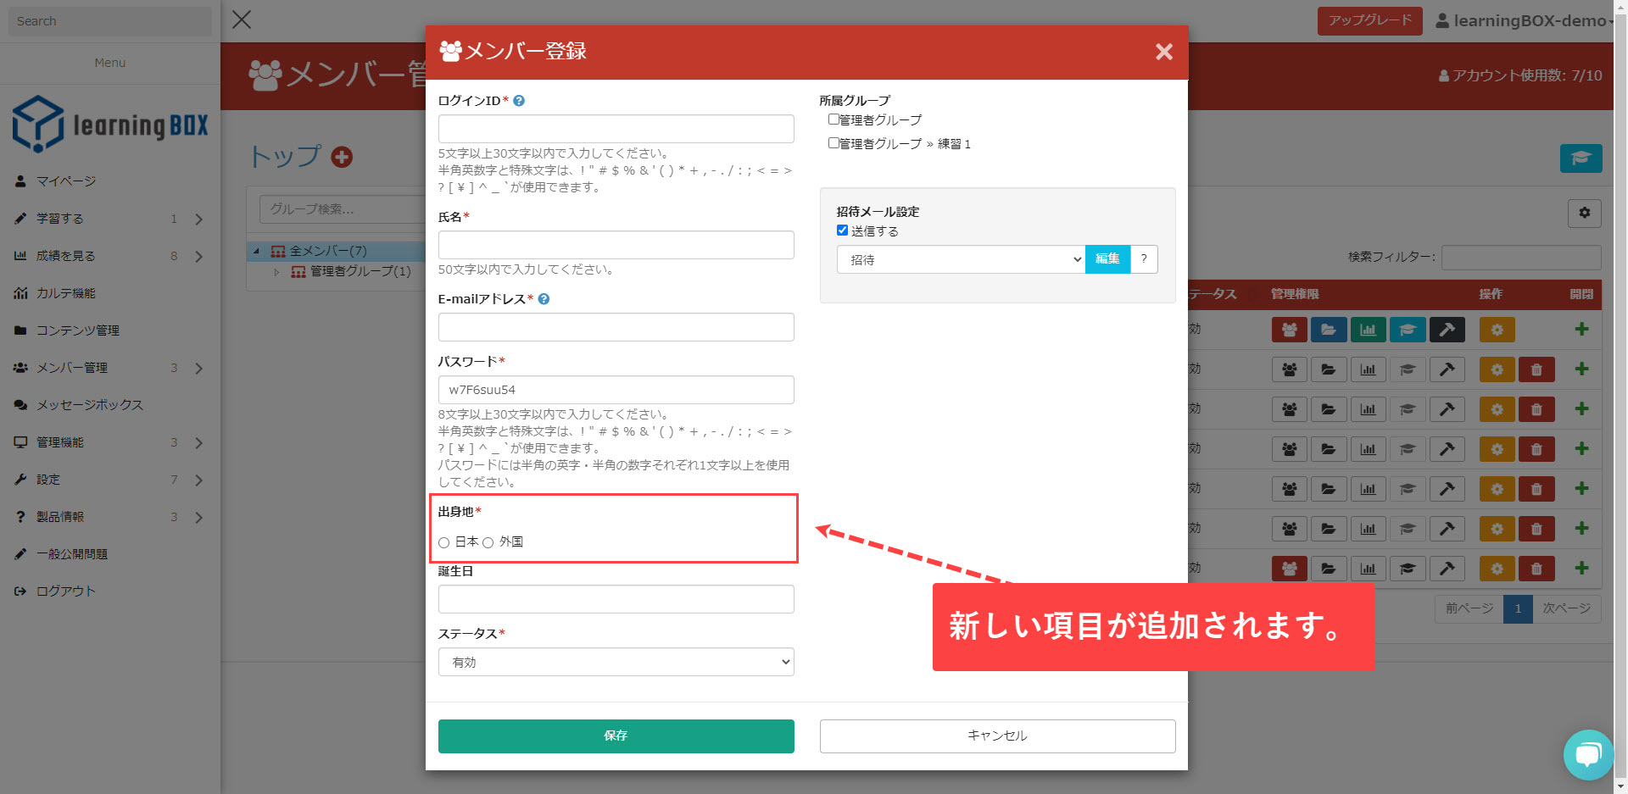This screenshot has height=794, width=1628.
Task: Open the 招待 mail template dropdown
Action: point(960,259)
